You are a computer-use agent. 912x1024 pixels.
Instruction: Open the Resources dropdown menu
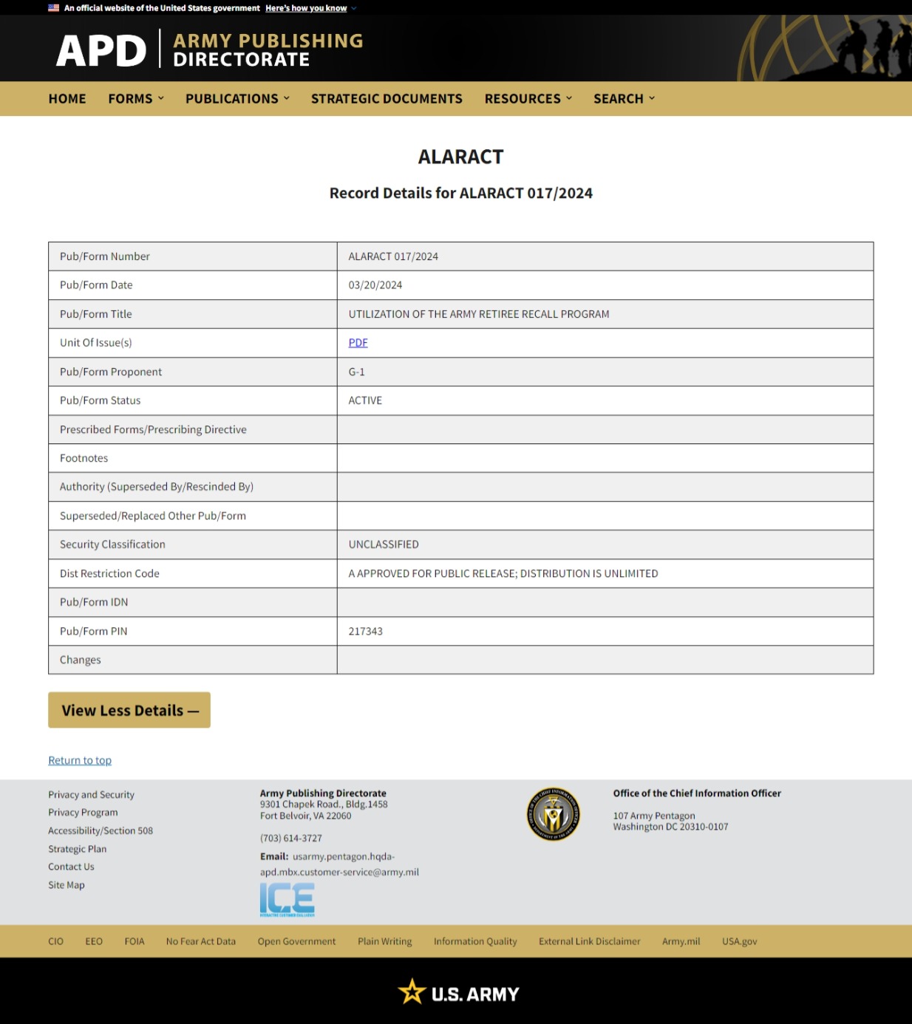click(x=528, y=98)
